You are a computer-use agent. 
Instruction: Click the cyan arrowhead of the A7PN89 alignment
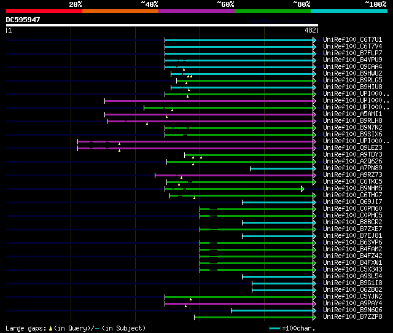[x=314, y=168]
